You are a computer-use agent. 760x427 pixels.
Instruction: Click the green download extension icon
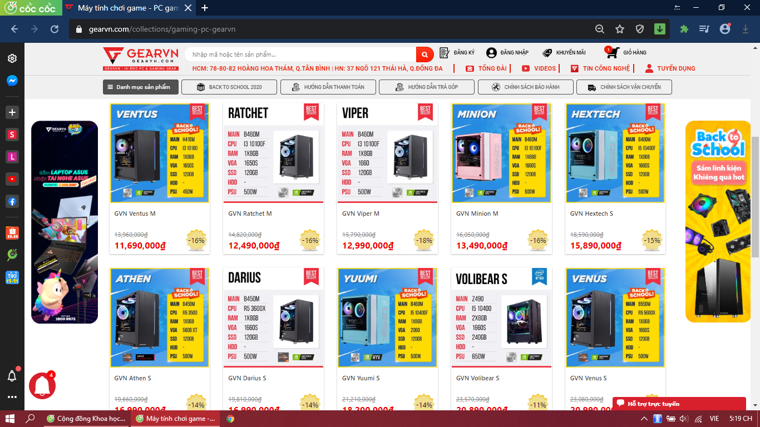click(660, 29)
